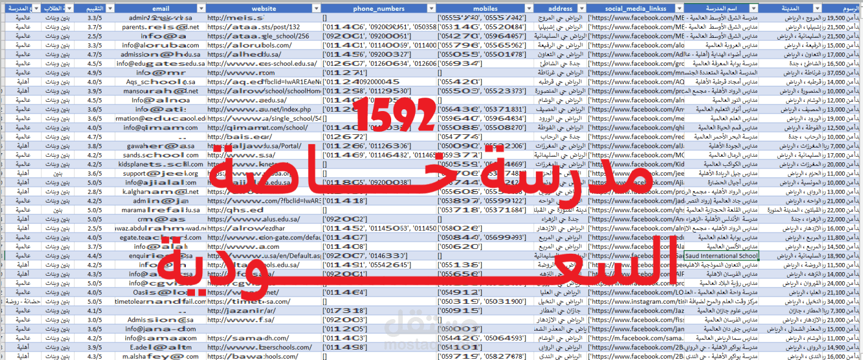This screenshot has width=863, height=360.
Task: Open the الطلاب column filter arrow
Action: pyautogui.click(x=68, y=9)
